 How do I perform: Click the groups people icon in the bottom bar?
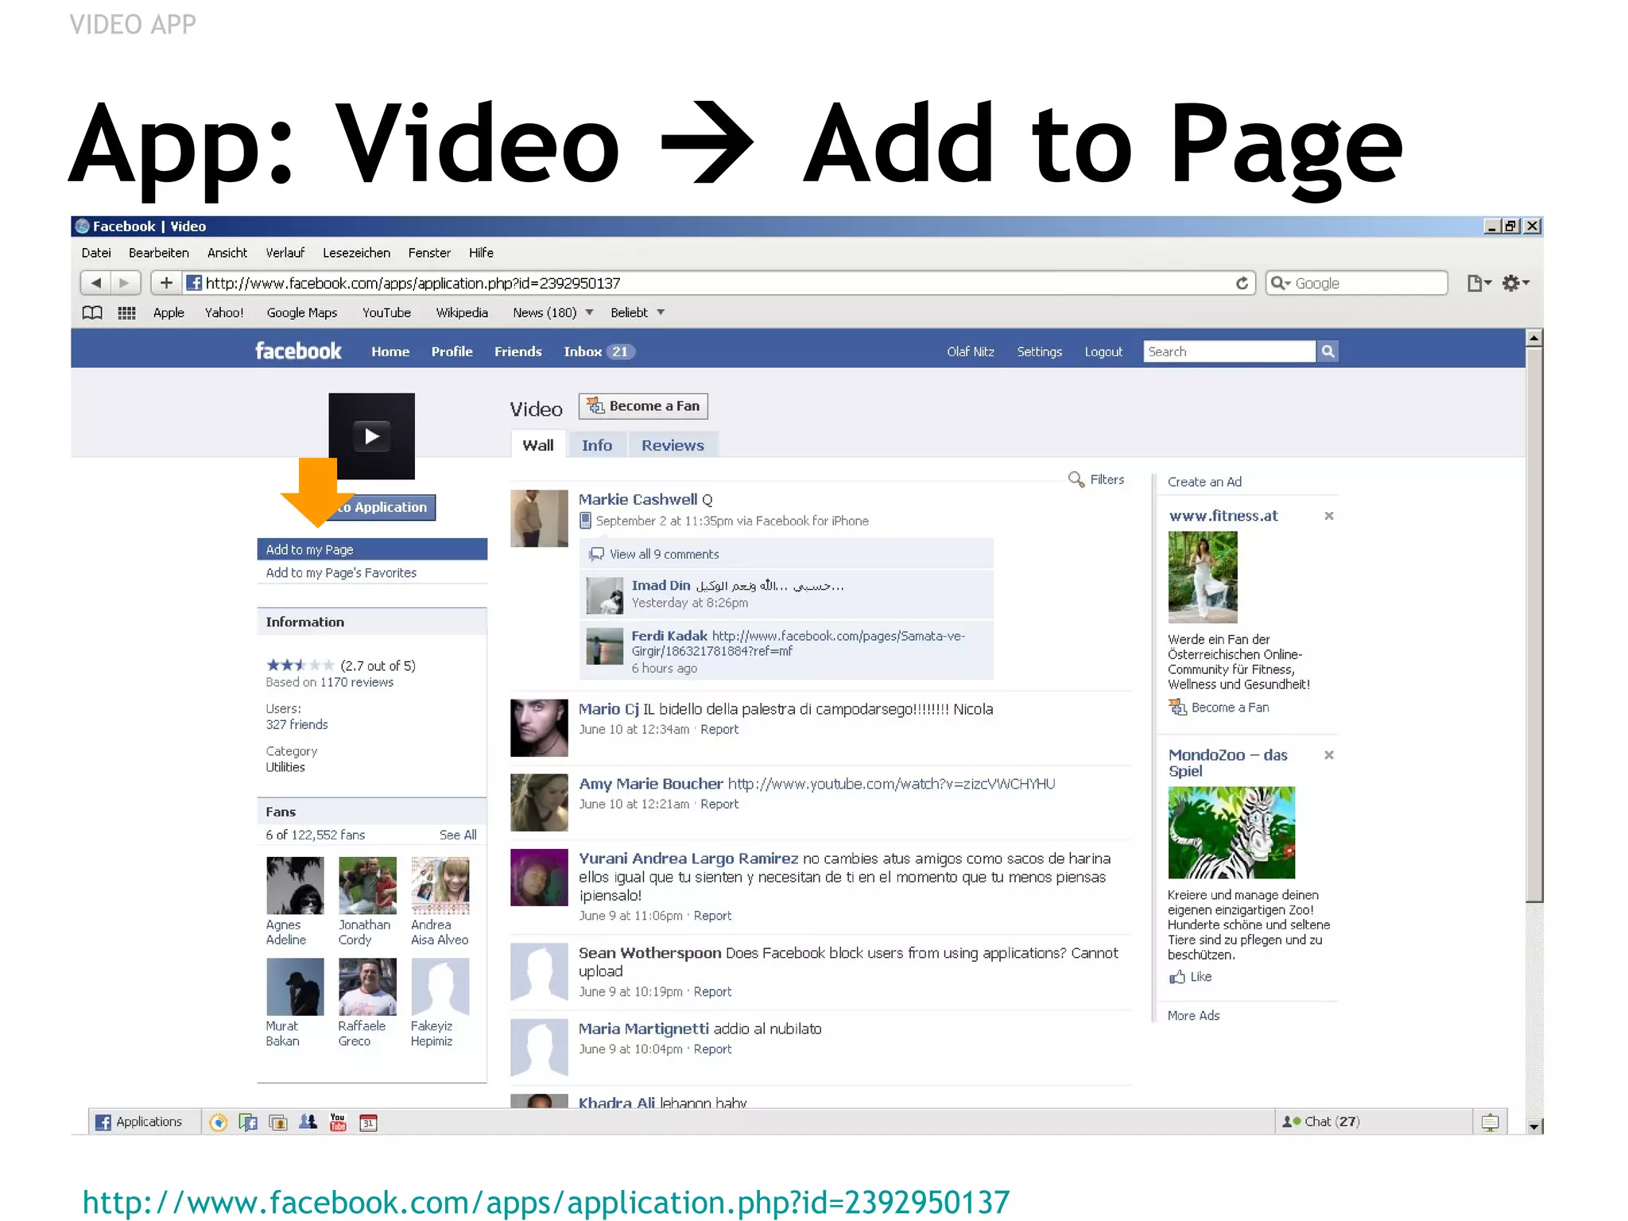pyautogui.click(x=308, y=1122)
